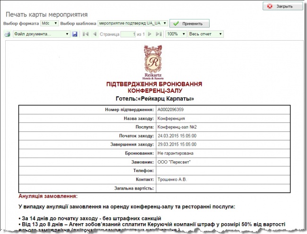The image size is (307, 234).
Task: Open the Файл документа dropdown
Action: coord(41,35)
